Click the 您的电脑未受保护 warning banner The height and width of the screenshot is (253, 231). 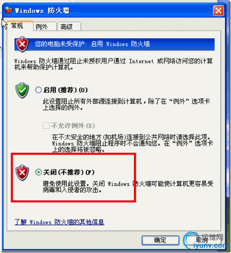(x=114, y=44)
